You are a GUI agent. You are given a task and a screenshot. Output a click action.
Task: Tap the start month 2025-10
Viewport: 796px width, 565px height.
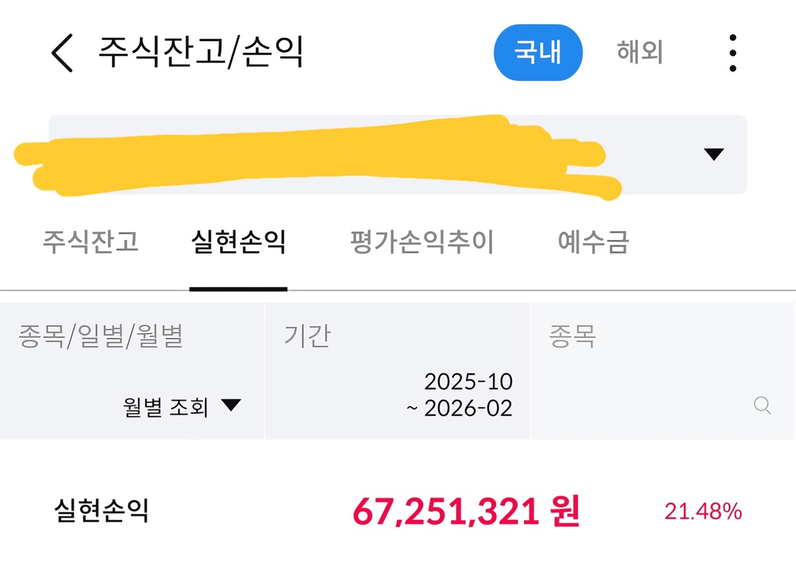point(468,382)
